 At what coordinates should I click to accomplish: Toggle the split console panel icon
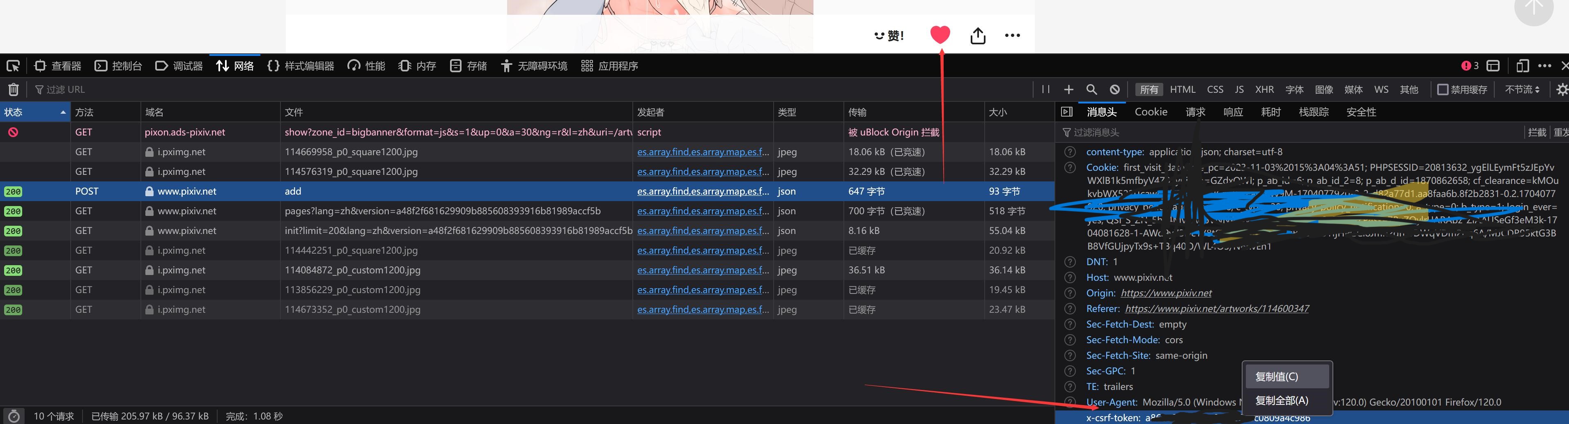(1493, 66)
